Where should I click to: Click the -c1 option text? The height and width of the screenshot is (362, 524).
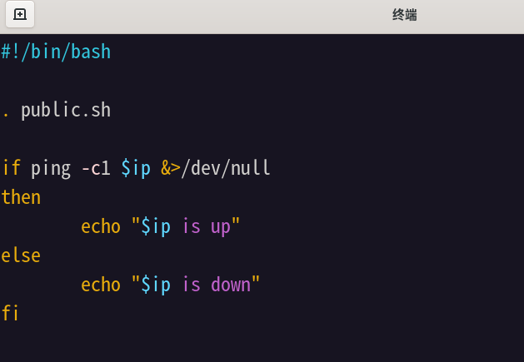96,168
